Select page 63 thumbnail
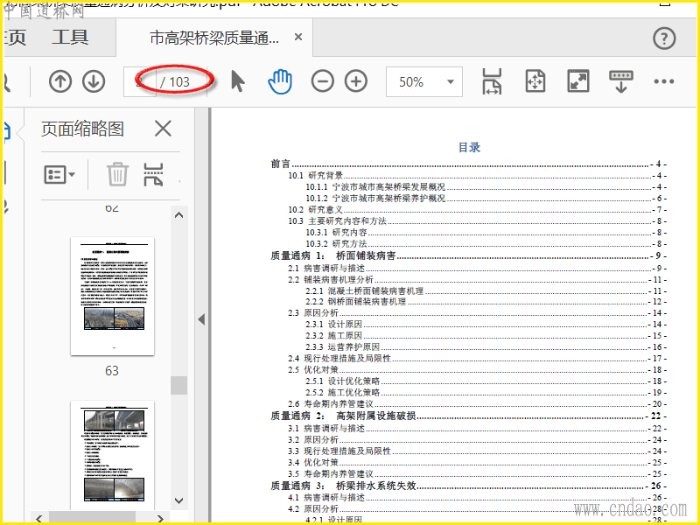Viewport: 700px width, 525px height. (113, 297)
